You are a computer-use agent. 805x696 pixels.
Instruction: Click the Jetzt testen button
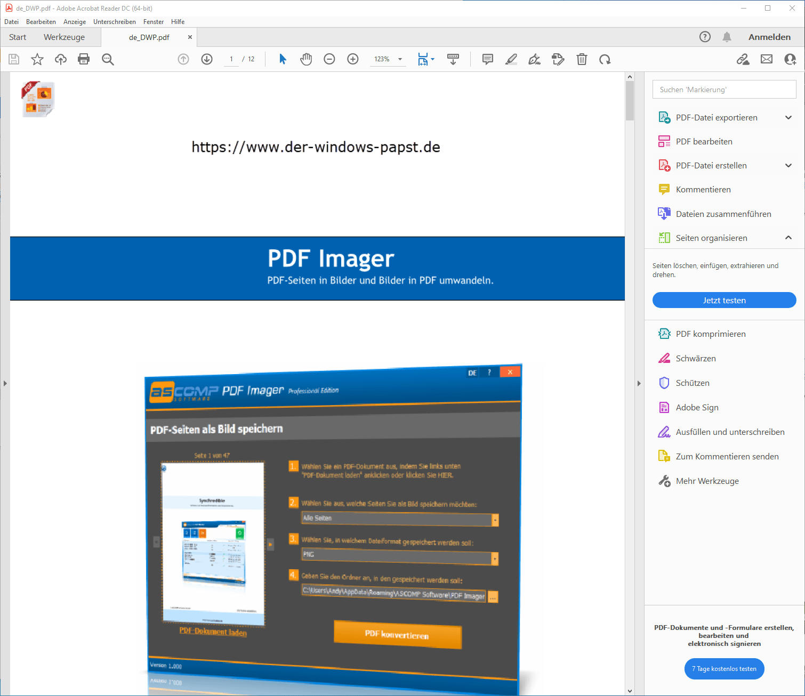coord(724,301)
